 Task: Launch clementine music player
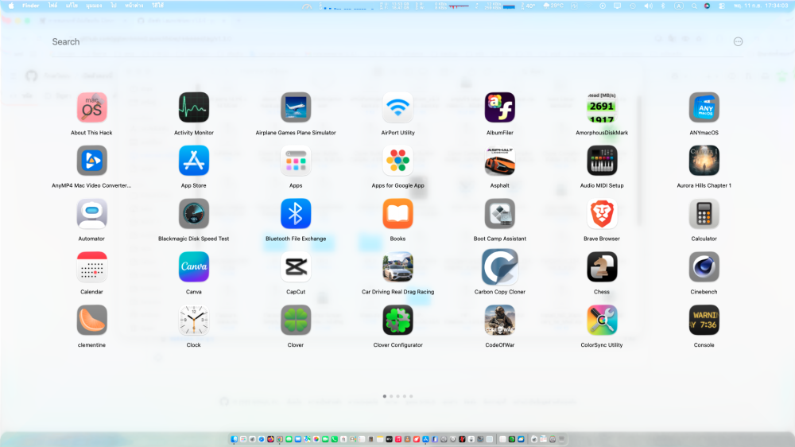point(91,321)
